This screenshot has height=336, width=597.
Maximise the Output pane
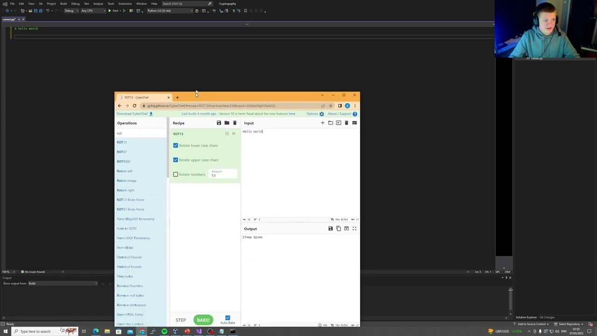pyautogui.click(x=354, y=229)
